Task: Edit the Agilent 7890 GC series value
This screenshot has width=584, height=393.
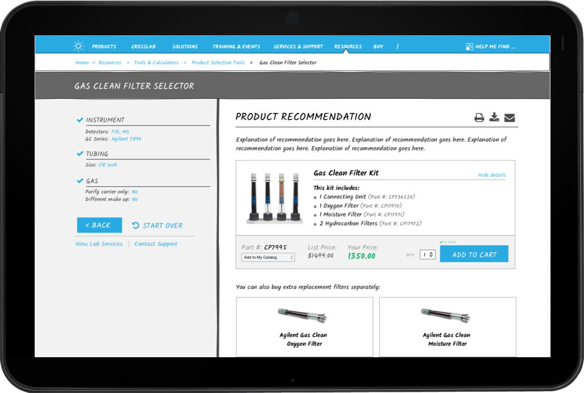Action: 126,139
